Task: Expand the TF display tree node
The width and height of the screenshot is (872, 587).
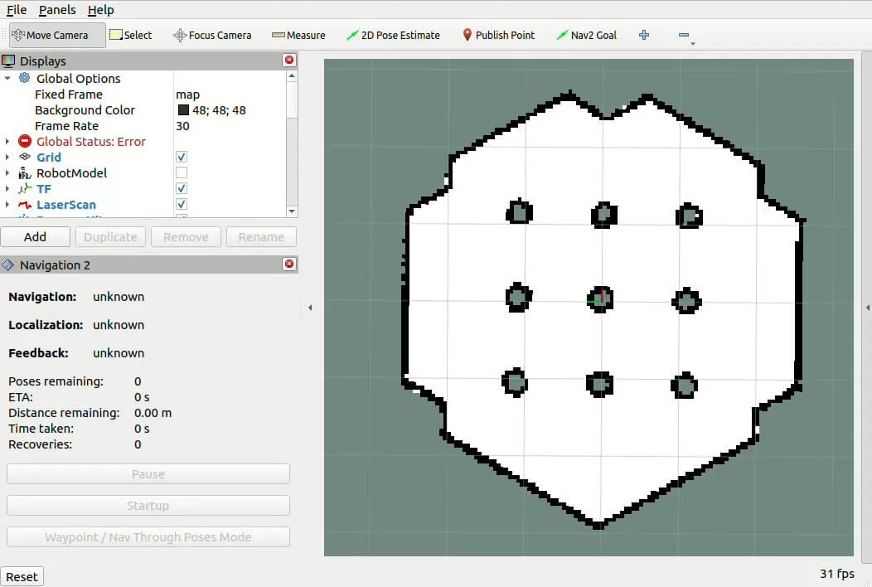Action: coord(7,189)
